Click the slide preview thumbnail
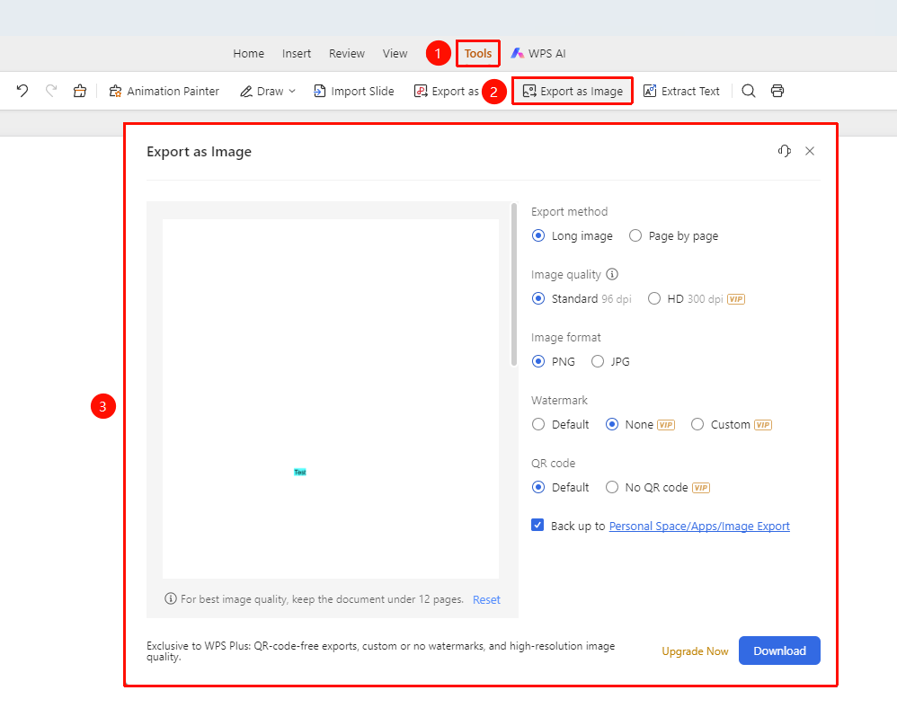The width and height of the screenshot is (897, 717). tap(331, 399)
